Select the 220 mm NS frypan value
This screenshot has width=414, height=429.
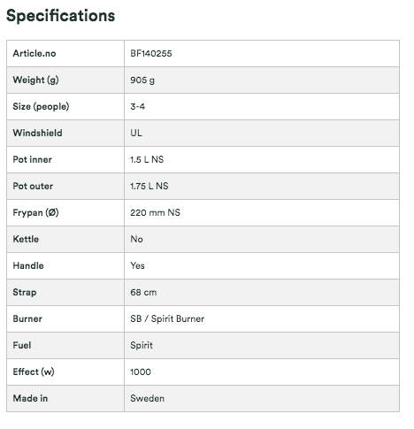click(x=155, y=212)
